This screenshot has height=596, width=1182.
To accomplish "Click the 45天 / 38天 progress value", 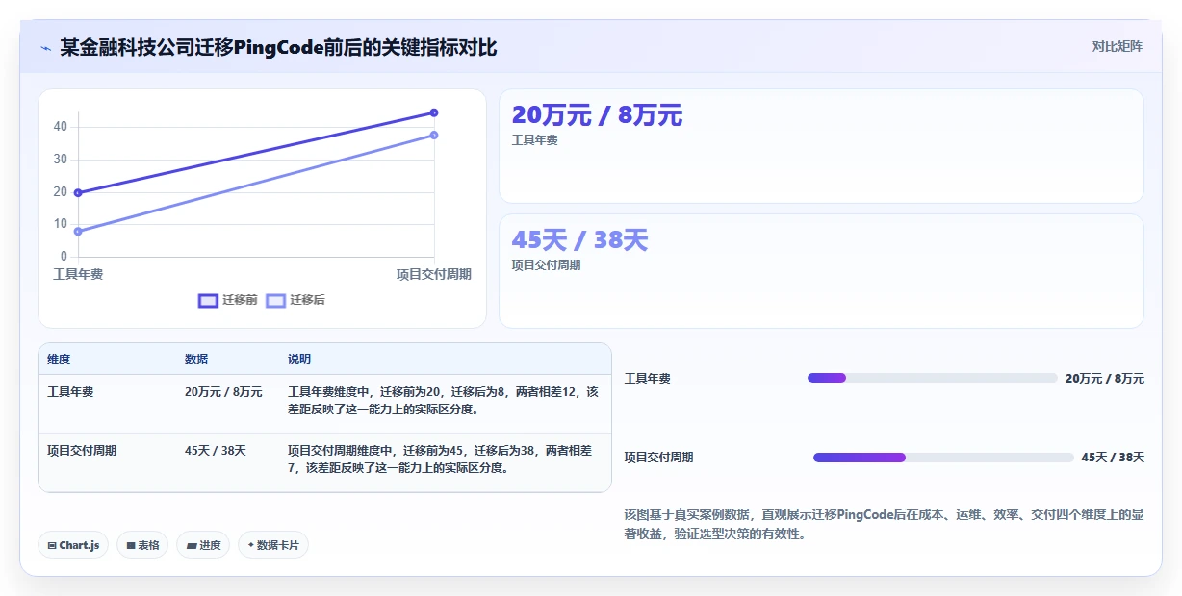I will point(1113,458).
